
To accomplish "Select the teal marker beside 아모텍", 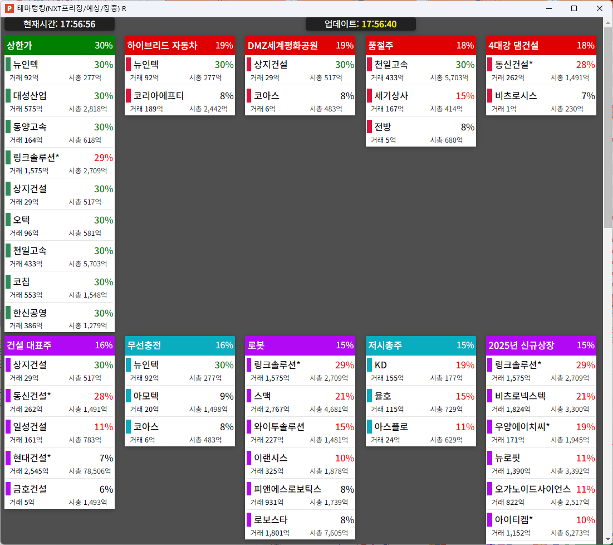I will [129, 396].
